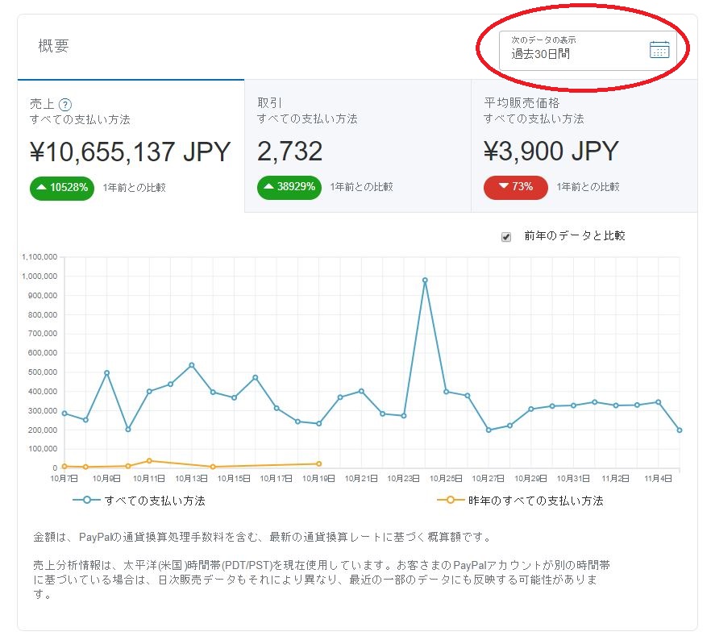Click the 10月21日 axis label
The width and height of the screenshot is (711, 640).
[x=361, y=478]
